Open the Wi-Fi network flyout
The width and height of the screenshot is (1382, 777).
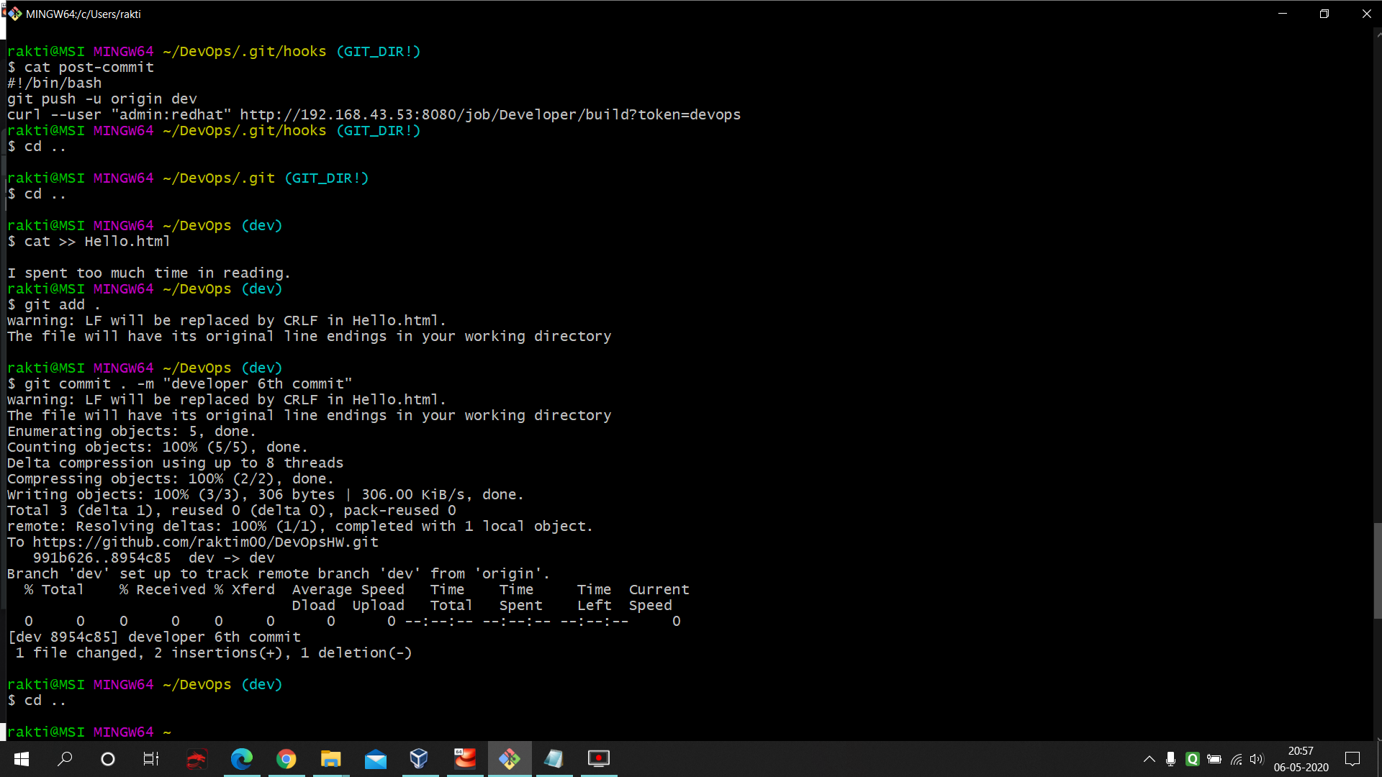point(1236,759)
